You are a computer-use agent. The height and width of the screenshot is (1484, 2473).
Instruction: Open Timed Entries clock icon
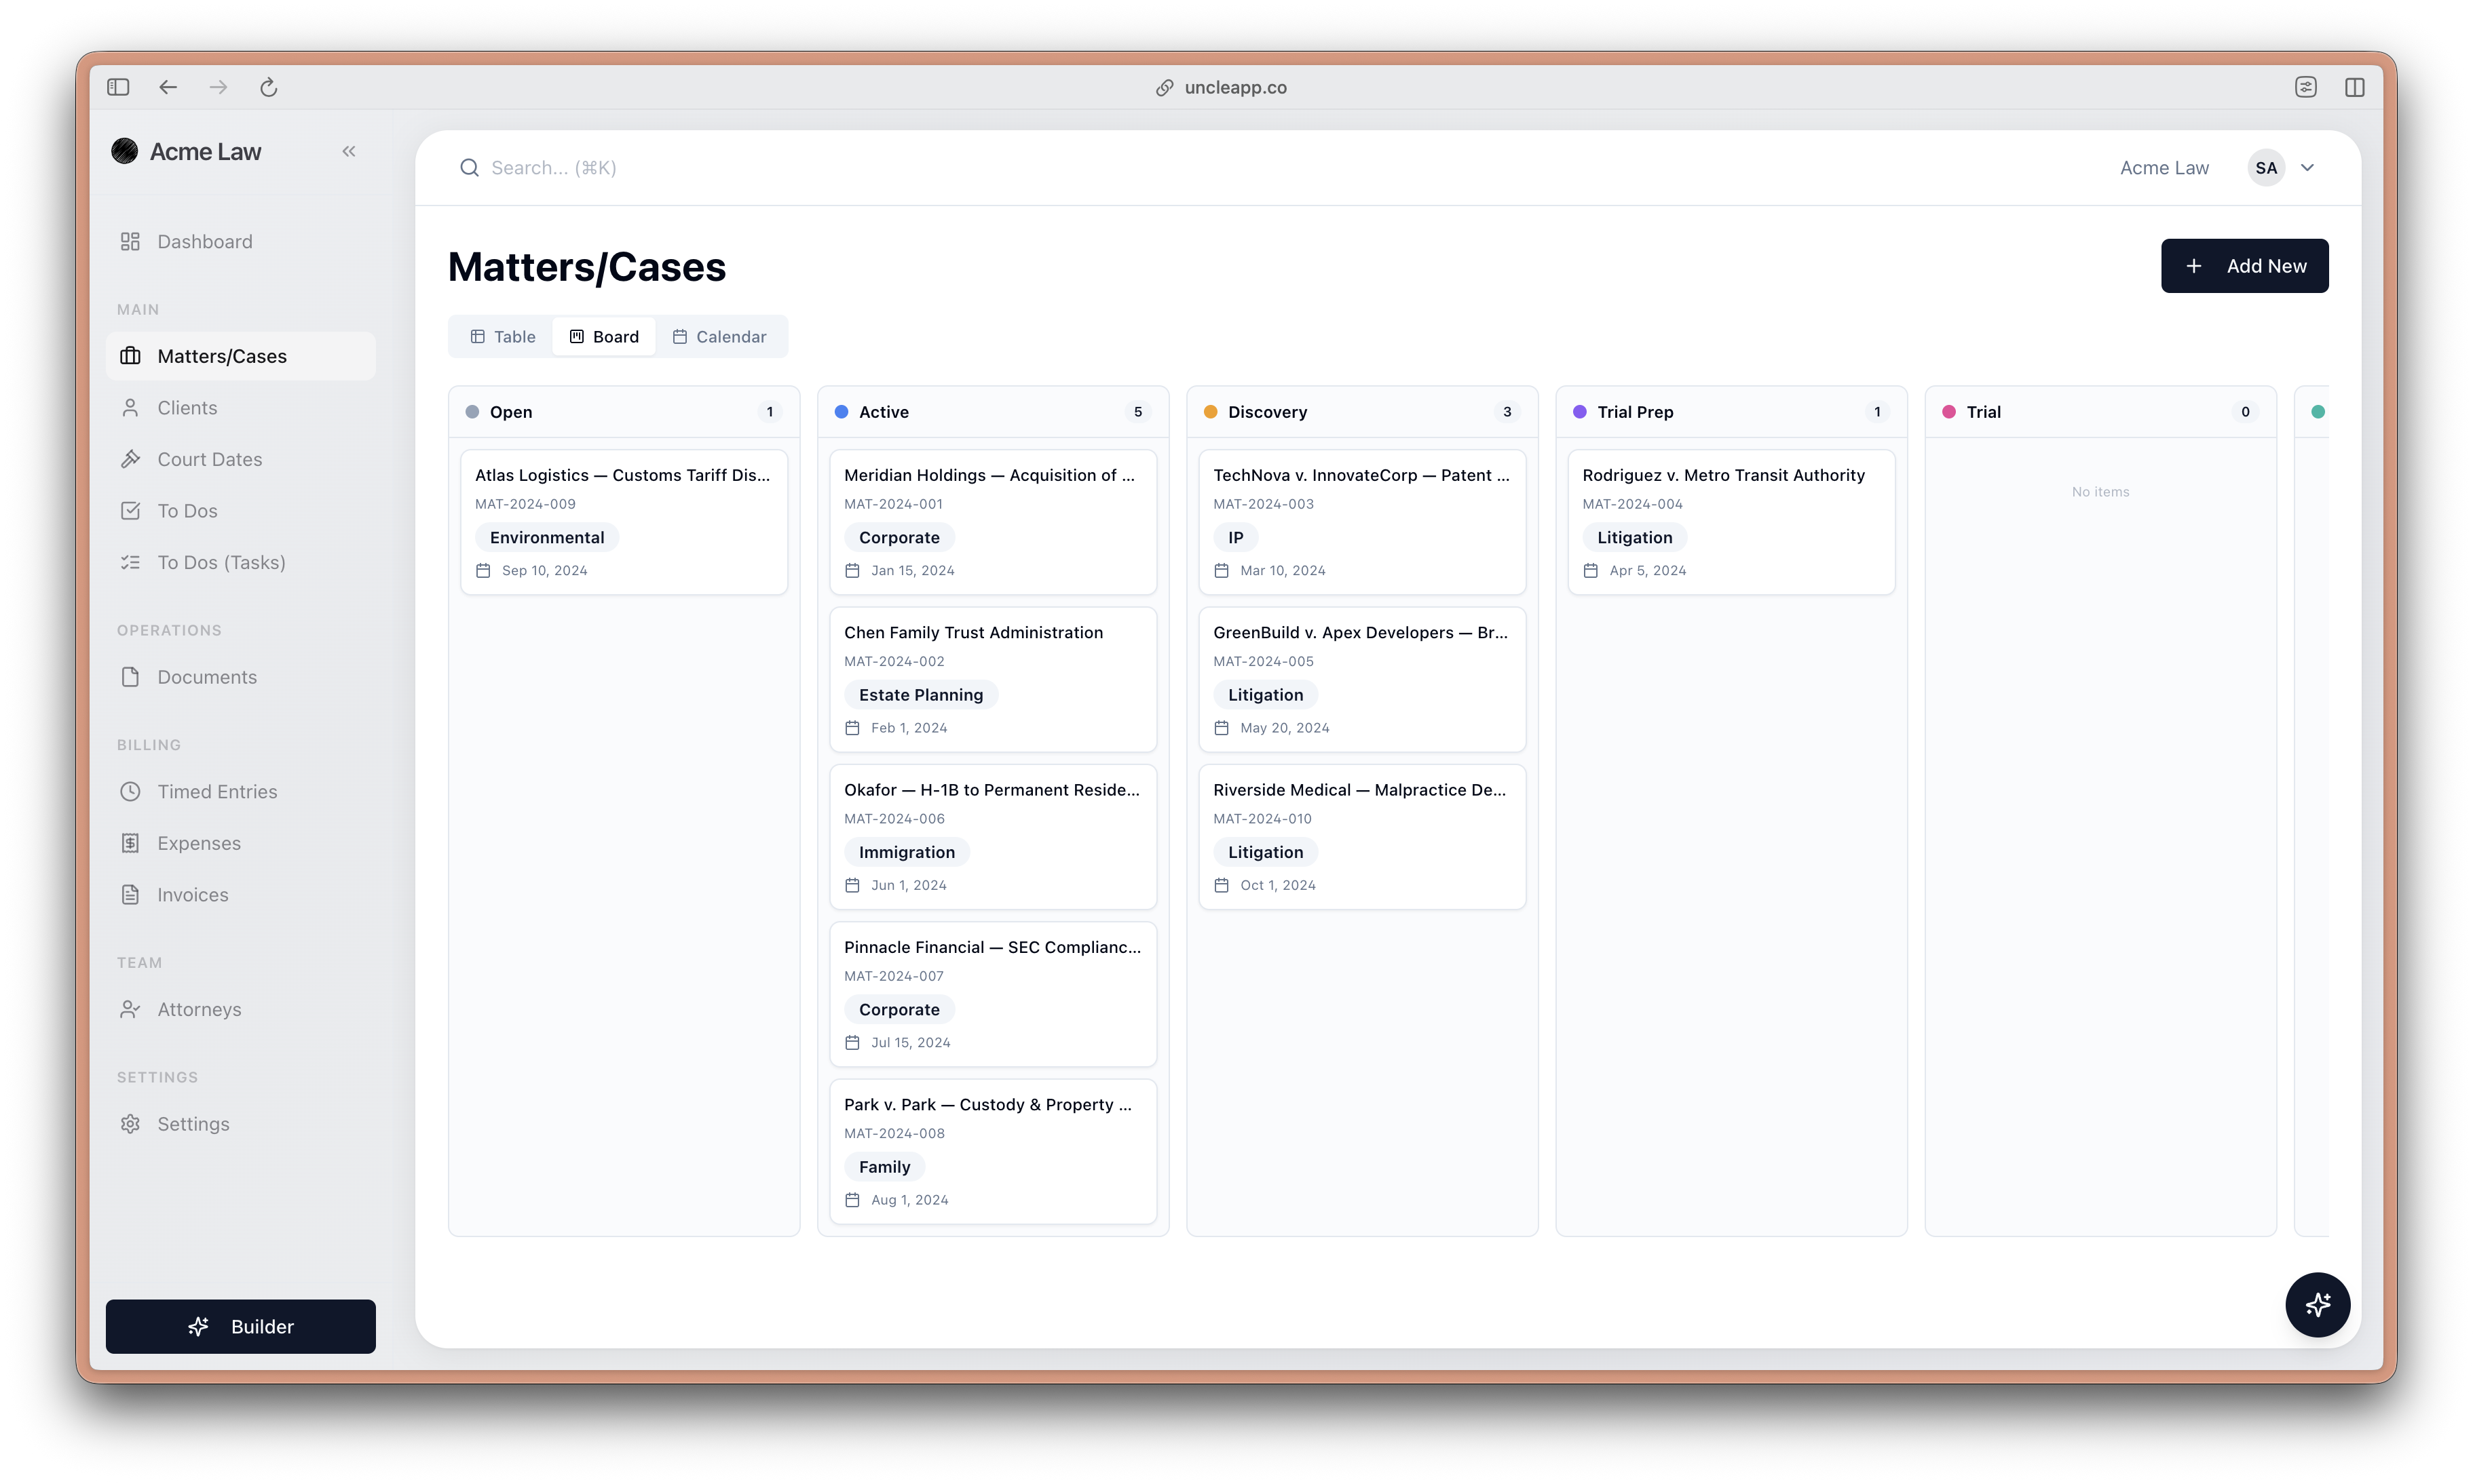[x=130, y=792]
